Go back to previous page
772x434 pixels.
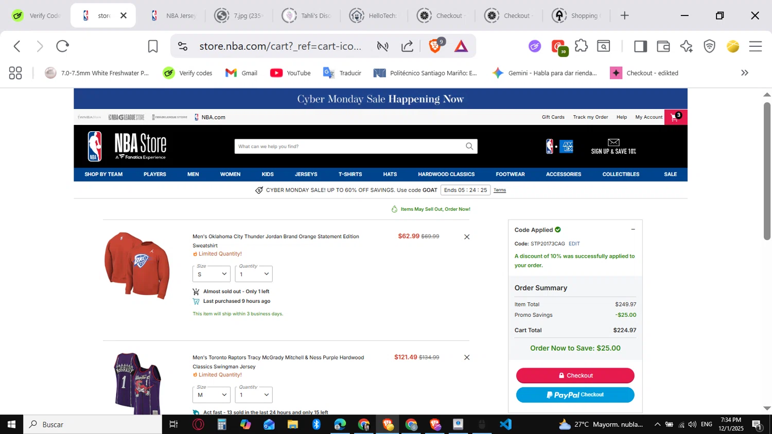(17, 46)
